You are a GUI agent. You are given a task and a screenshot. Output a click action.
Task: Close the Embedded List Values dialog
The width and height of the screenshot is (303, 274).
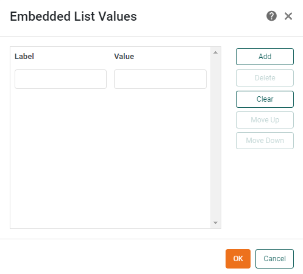click(x=288, y=16)
